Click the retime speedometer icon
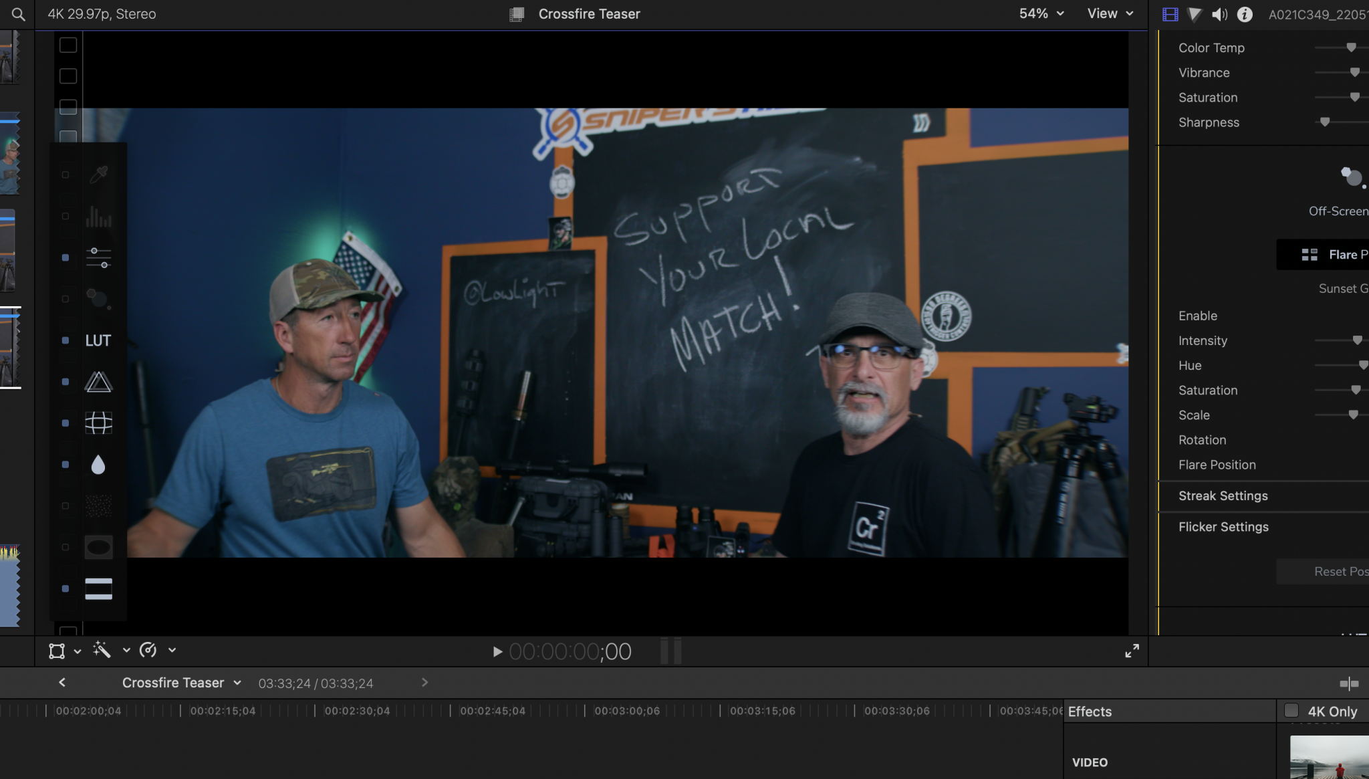The image size is (1369, 779). (x=148, y=650)
